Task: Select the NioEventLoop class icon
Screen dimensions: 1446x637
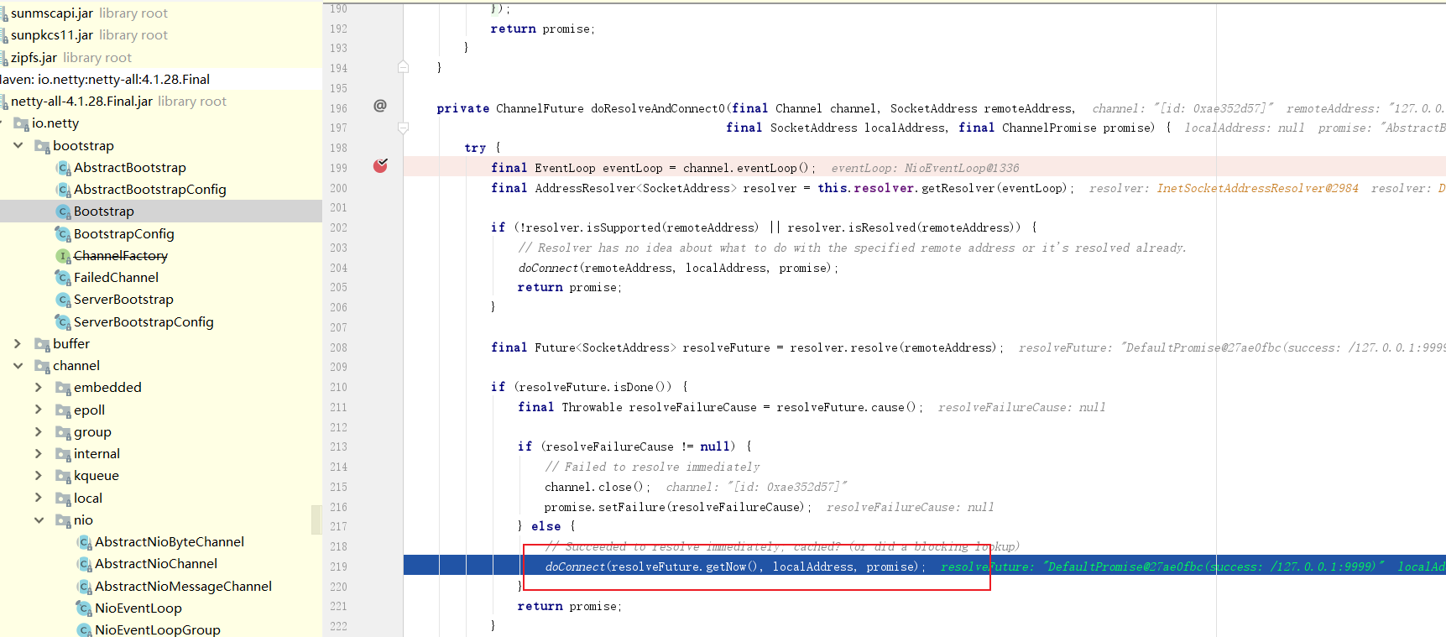Action: (x=84, y=608)
